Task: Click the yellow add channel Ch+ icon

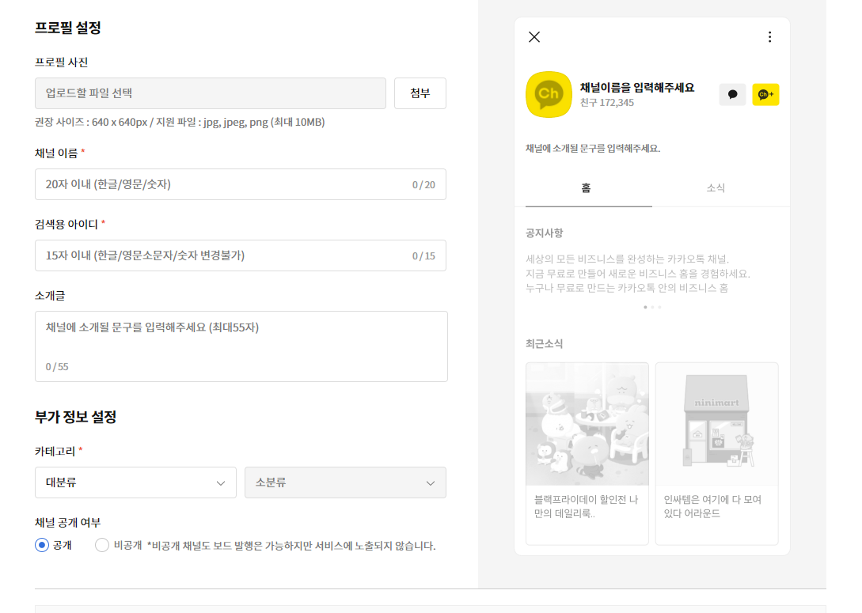Action: pyautogui.click(x=765, y=94)
